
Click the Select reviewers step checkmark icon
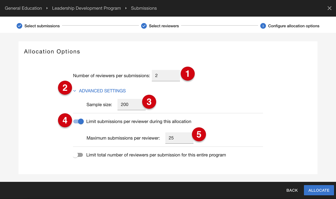coord(144,26)
